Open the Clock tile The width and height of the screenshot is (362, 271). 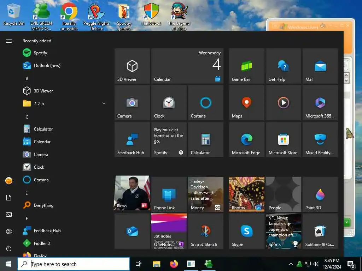[169, 103]
